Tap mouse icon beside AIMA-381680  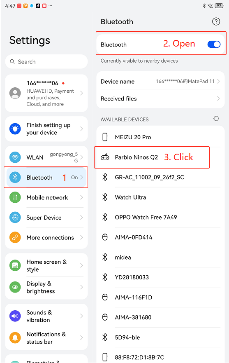click(105, 317)
